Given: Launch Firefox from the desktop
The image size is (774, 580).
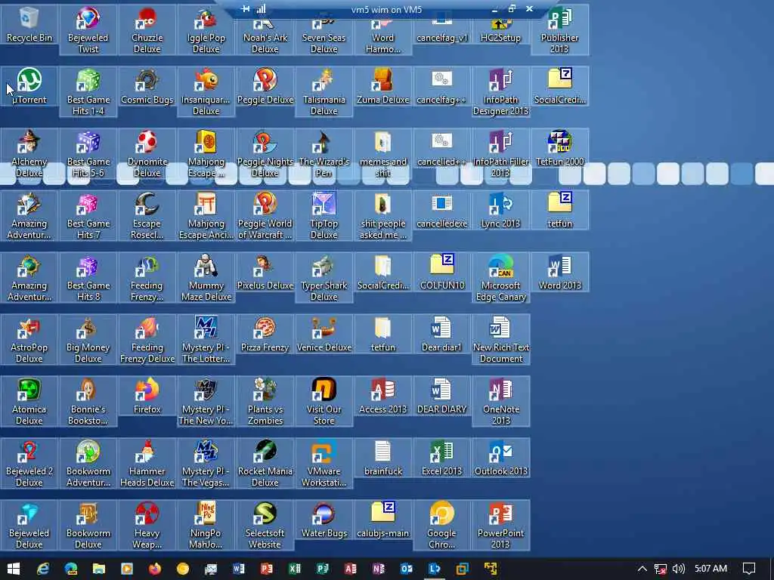Looking at the screenshot, I should 147,396.
